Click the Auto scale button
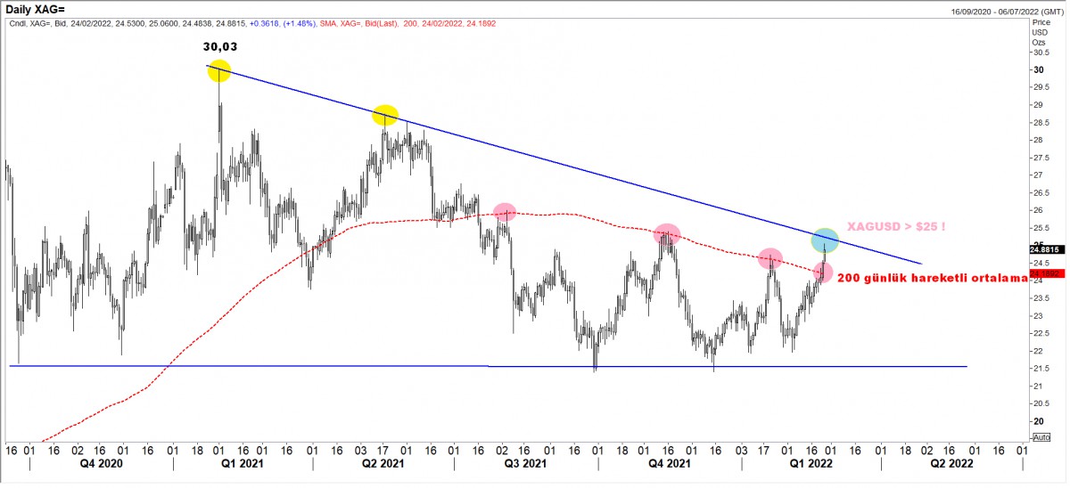Viewport: 1070px width, 488px height. 1041,438
